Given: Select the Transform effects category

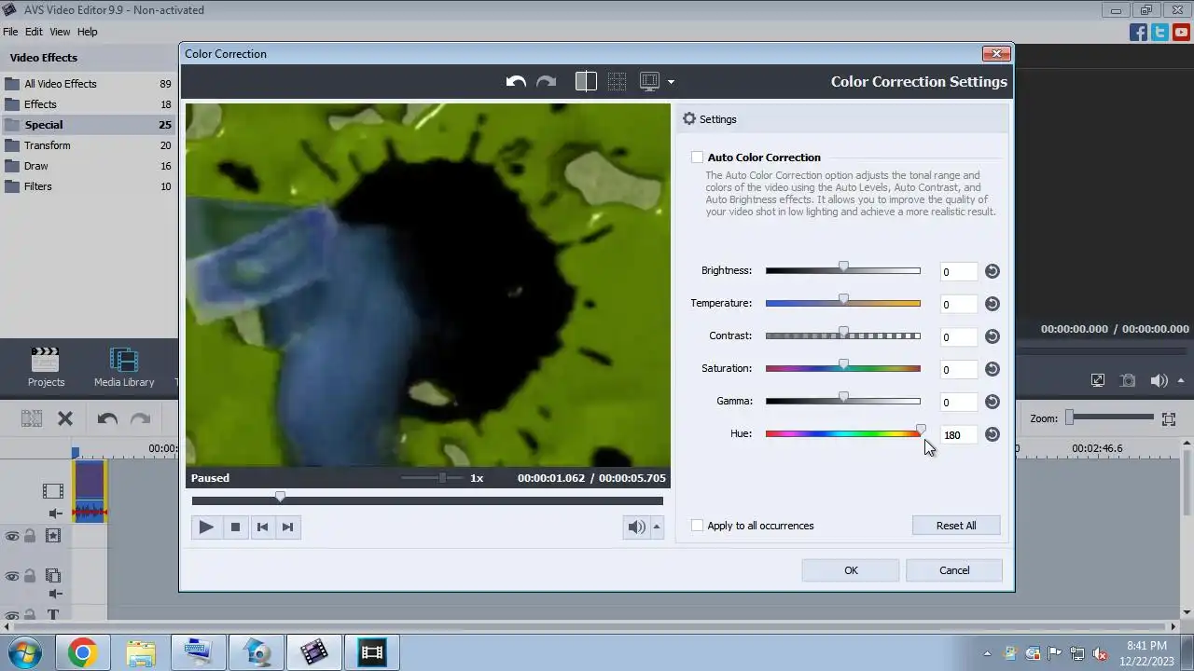Looking at the screenshot, I should tap(88, 145).
